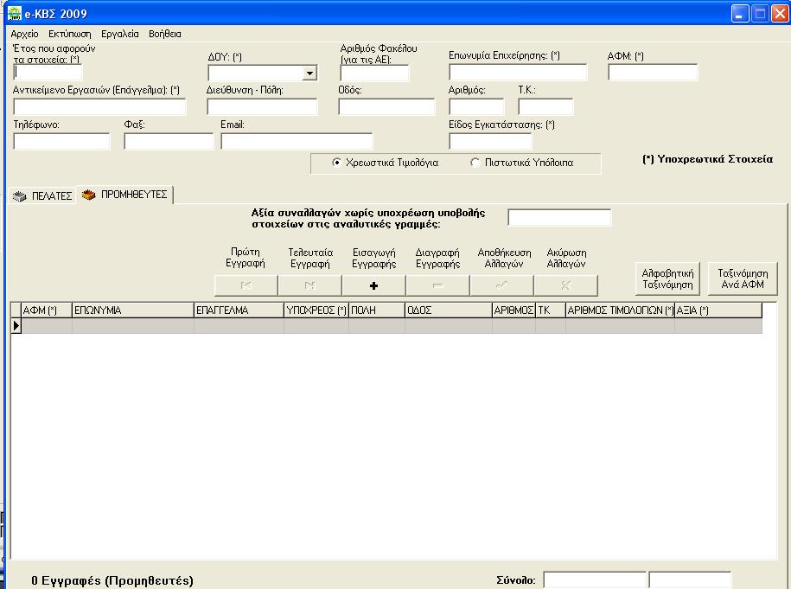
Task: Click the ΕΠΩΝΥΜΙΑ column header
Action: 132,311
